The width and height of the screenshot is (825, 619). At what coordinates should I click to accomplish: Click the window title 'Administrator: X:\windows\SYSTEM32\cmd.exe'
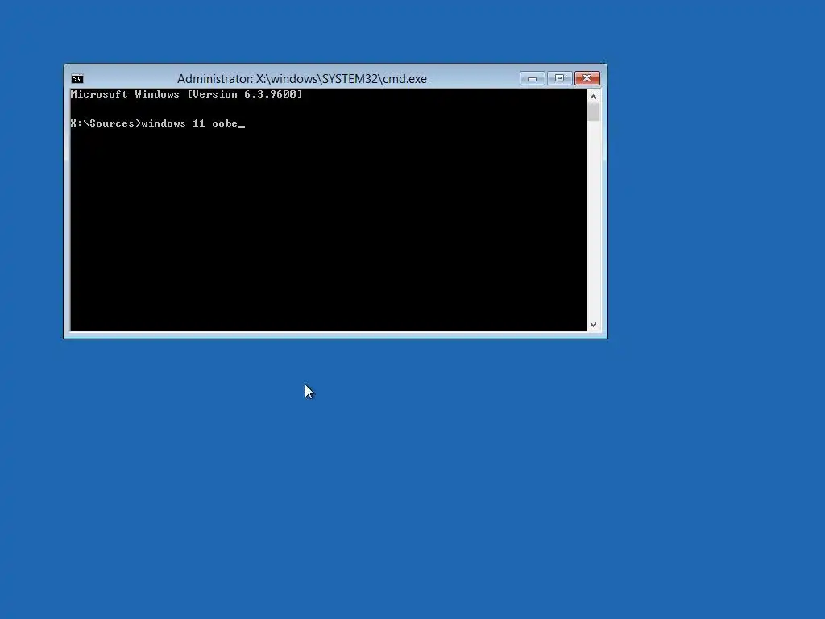302,79
